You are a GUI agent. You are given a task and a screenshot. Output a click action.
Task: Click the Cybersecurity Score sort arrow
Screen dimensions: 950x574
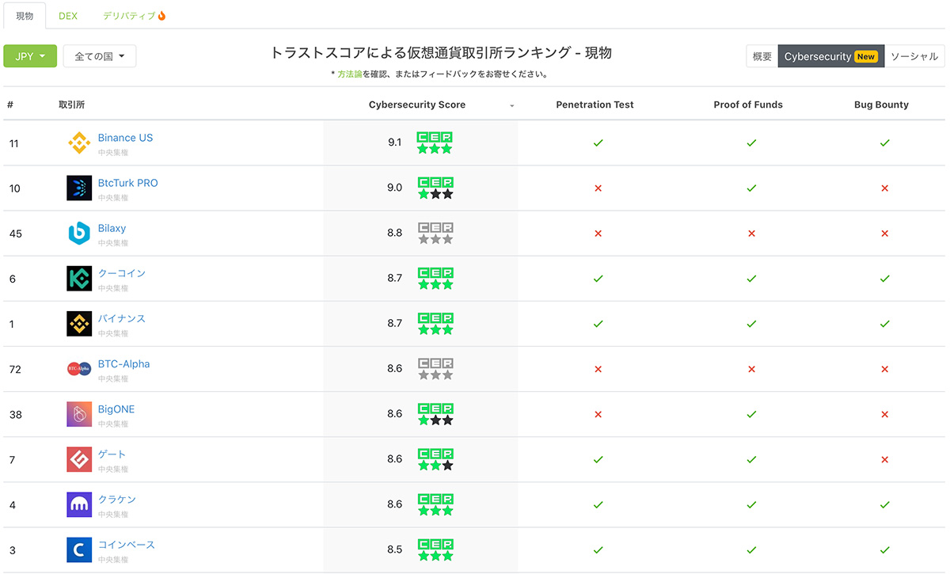511,106
